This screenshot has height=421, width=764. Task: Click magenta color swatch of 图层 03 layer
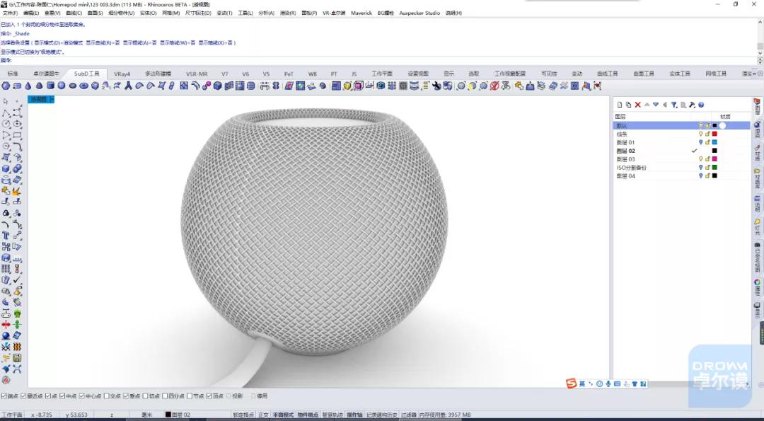point(714,159)
